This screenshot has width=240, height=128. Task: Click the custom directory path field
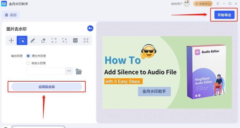(46, 71)
